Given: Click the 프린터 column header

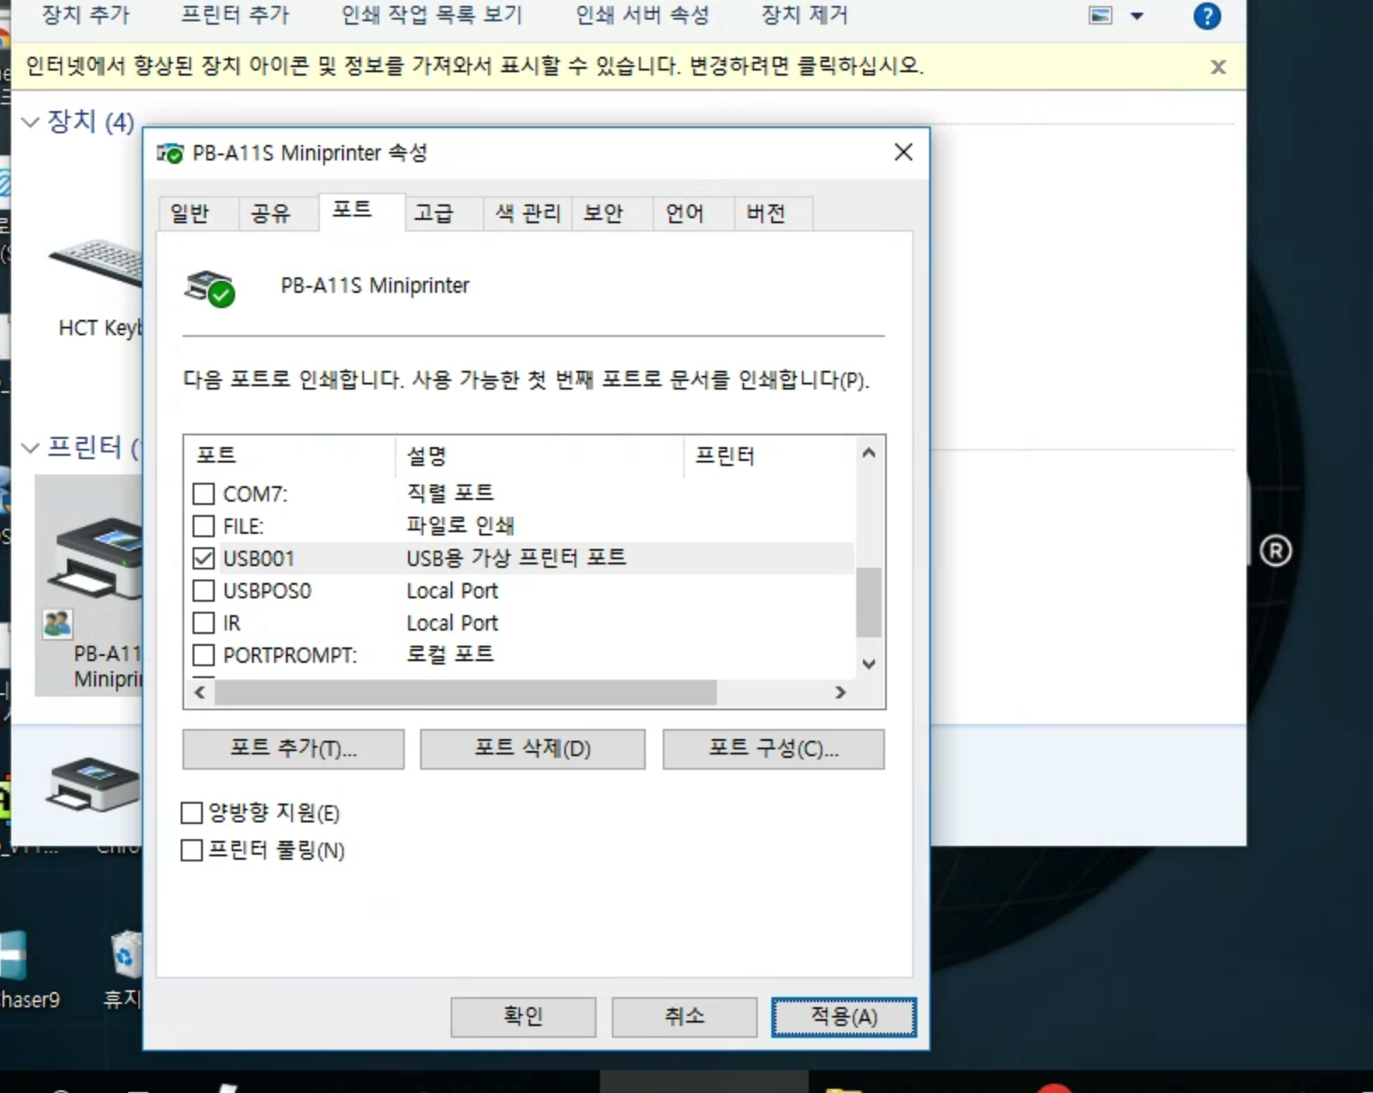Looking at the screenshot, I should (770, 457).
